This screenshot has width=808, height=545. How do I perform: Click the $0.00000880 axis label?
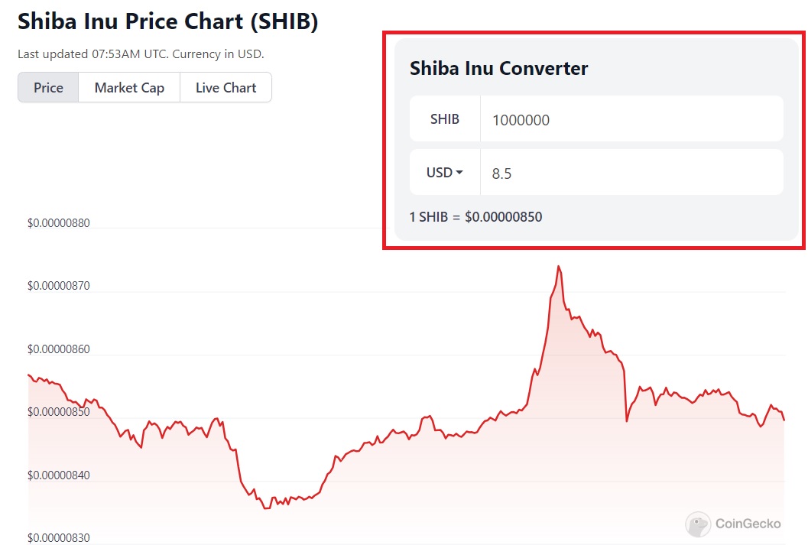(58, 223)
